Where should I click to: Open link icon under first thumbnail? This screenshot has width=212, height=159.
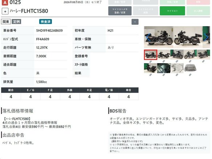[151, 62]
